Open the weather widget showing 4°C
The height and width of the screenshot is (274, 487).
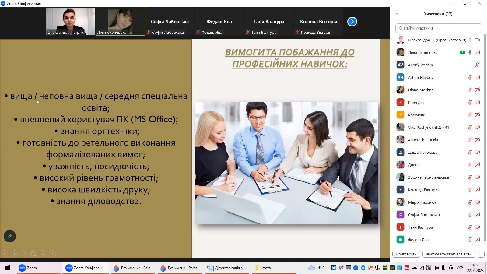pyautogui.click(x=316, y=268)
